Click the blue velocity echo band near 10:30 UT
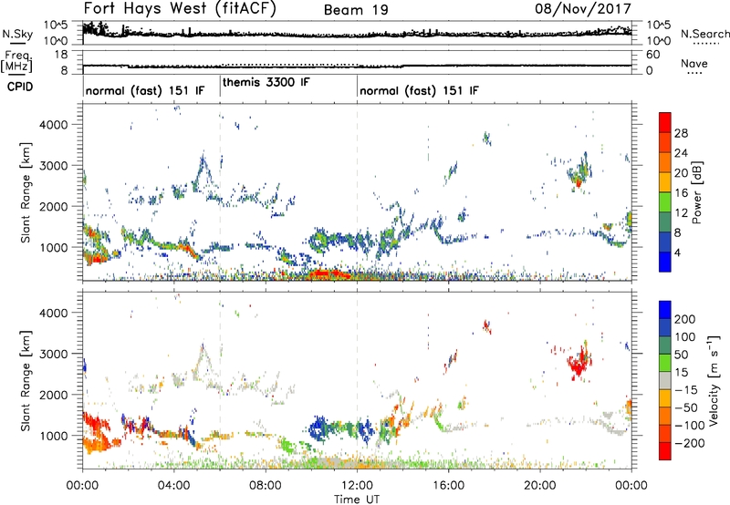This screenshot has width=730, height=505. [x=318, y=428]
